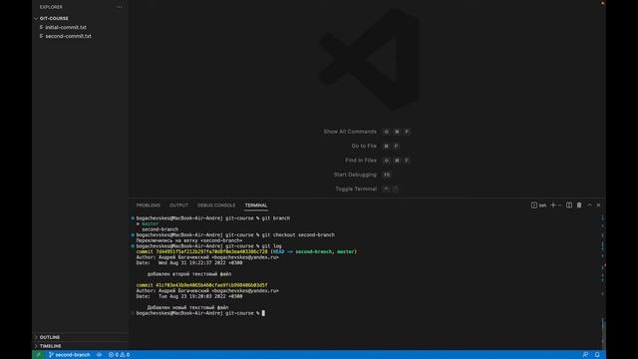Image resolution: width=638 pixels, height=359 pixels.
Task: Switch to the DEBUG CONSOLE tab
Action: [216, 205]
